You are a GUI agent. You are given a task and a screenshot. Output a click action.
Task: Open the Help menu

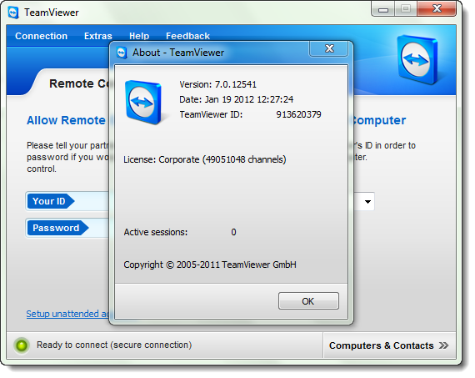139,36
